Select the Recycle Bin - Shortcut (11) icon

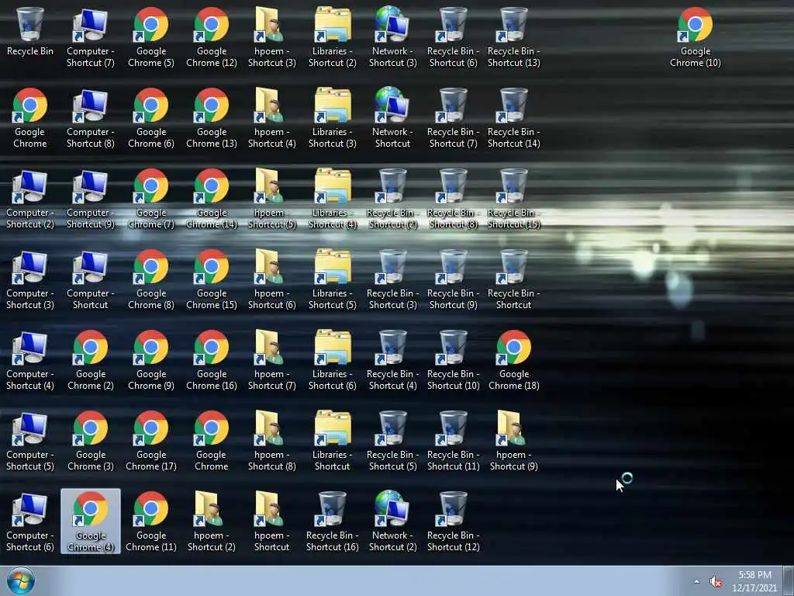pos(453,441)
